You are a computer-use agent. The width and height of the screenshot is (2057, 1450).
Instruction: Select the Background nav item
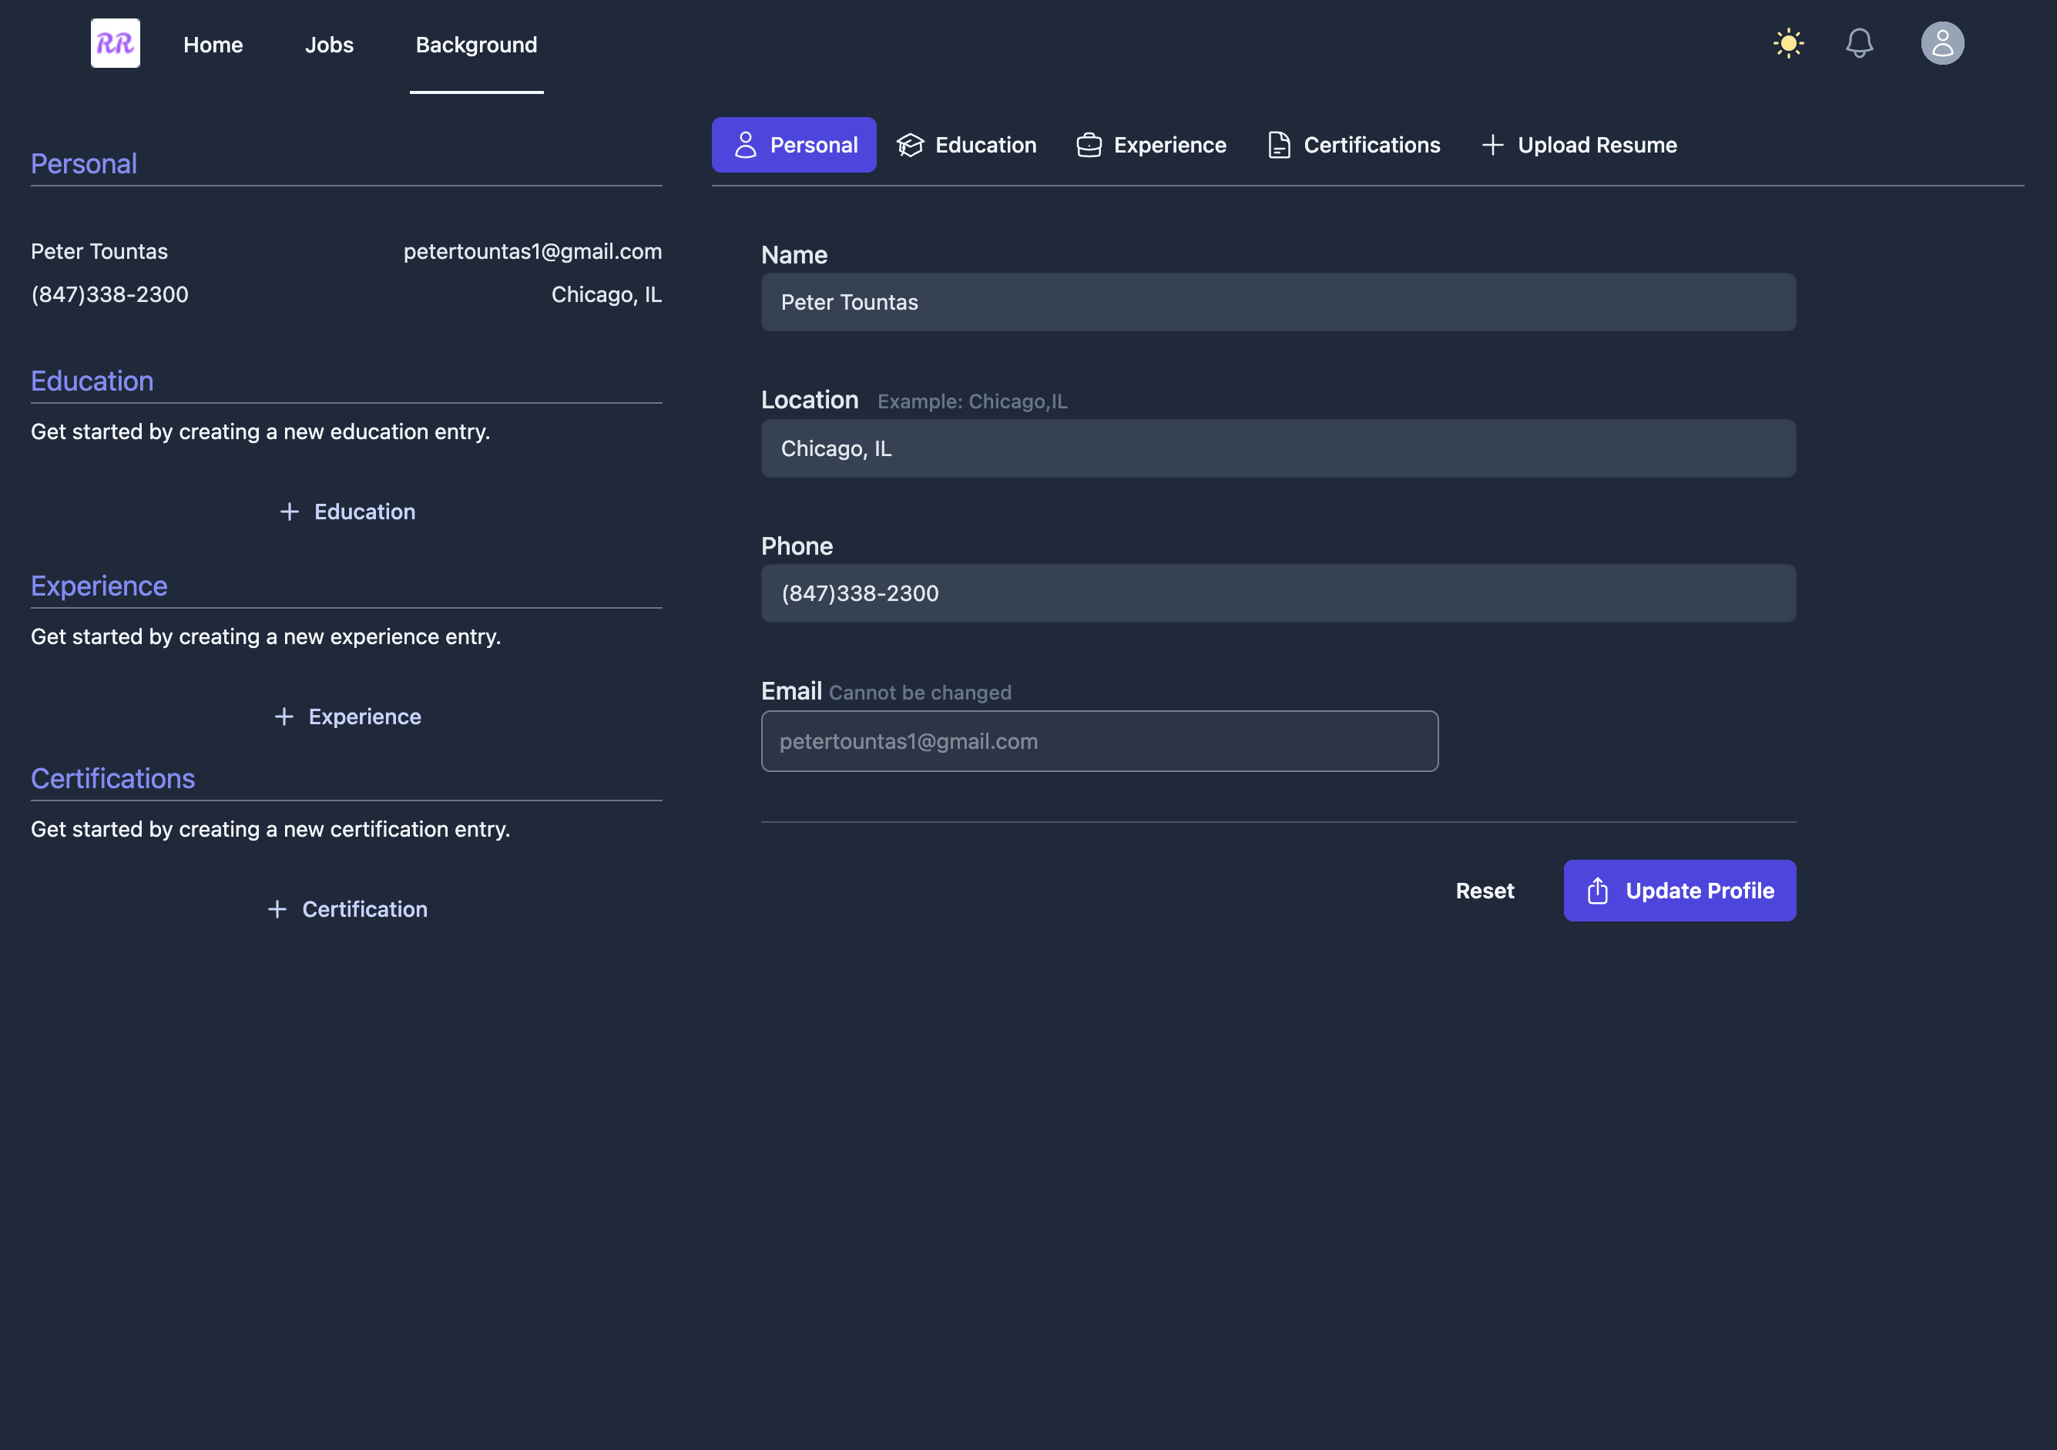tap(475, 45)
